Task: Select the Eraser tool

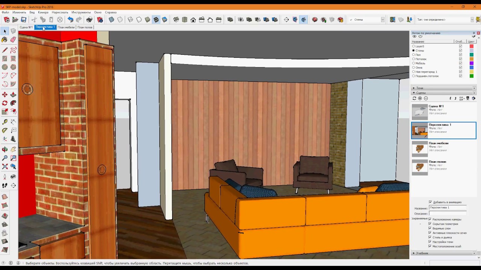Action: [x=13, y=39]
